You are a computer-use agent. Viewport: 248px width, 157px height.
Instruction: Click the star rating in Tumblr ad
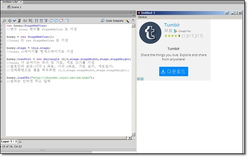(x=172, y=36)
